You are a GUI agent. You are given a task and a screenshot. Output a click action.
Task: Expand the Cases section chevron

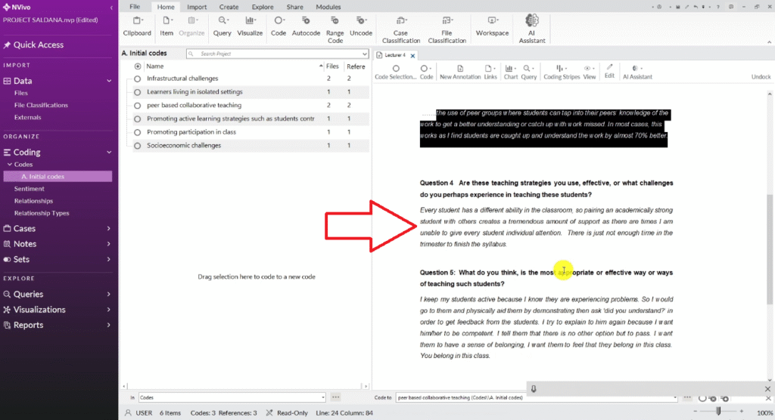[109, 229]
